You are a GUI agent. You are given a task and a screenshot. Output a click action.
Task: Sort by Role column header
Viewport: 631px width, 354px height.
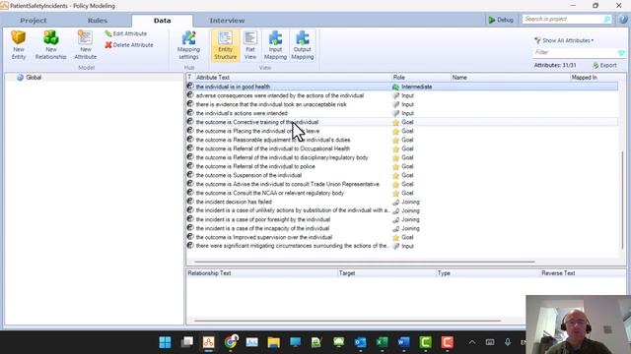click(421, 77)
